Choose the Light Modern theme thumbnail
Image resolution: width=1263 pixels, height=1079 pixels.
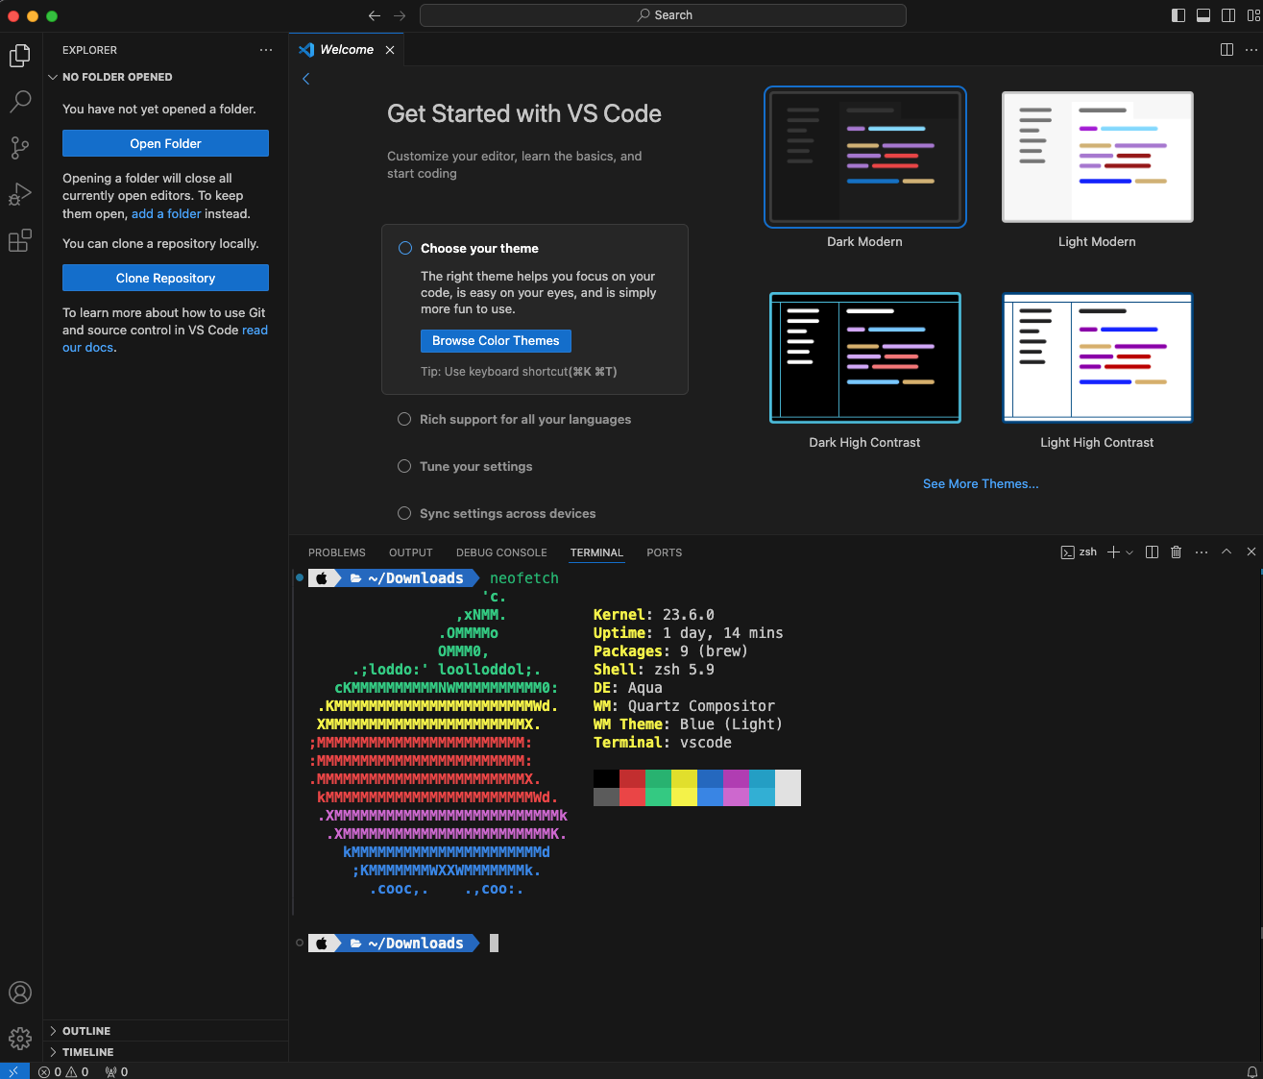[x=1098, y=158]
